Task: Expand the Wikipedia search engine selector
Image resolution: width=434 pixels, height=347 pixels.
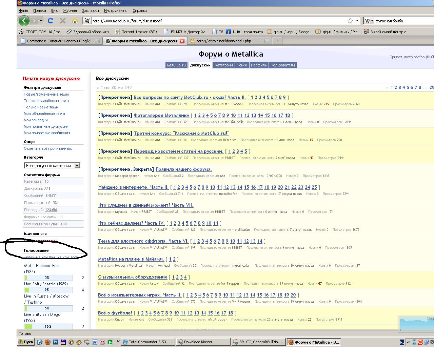Action: [x=369, y=21]
